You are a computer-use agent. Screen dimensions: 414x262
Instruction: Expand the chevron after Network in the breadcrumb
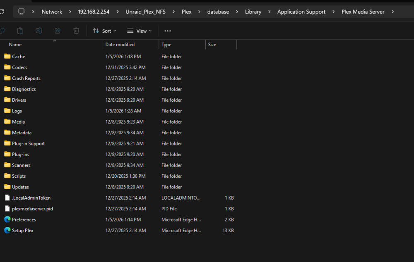tap(70, 12)
